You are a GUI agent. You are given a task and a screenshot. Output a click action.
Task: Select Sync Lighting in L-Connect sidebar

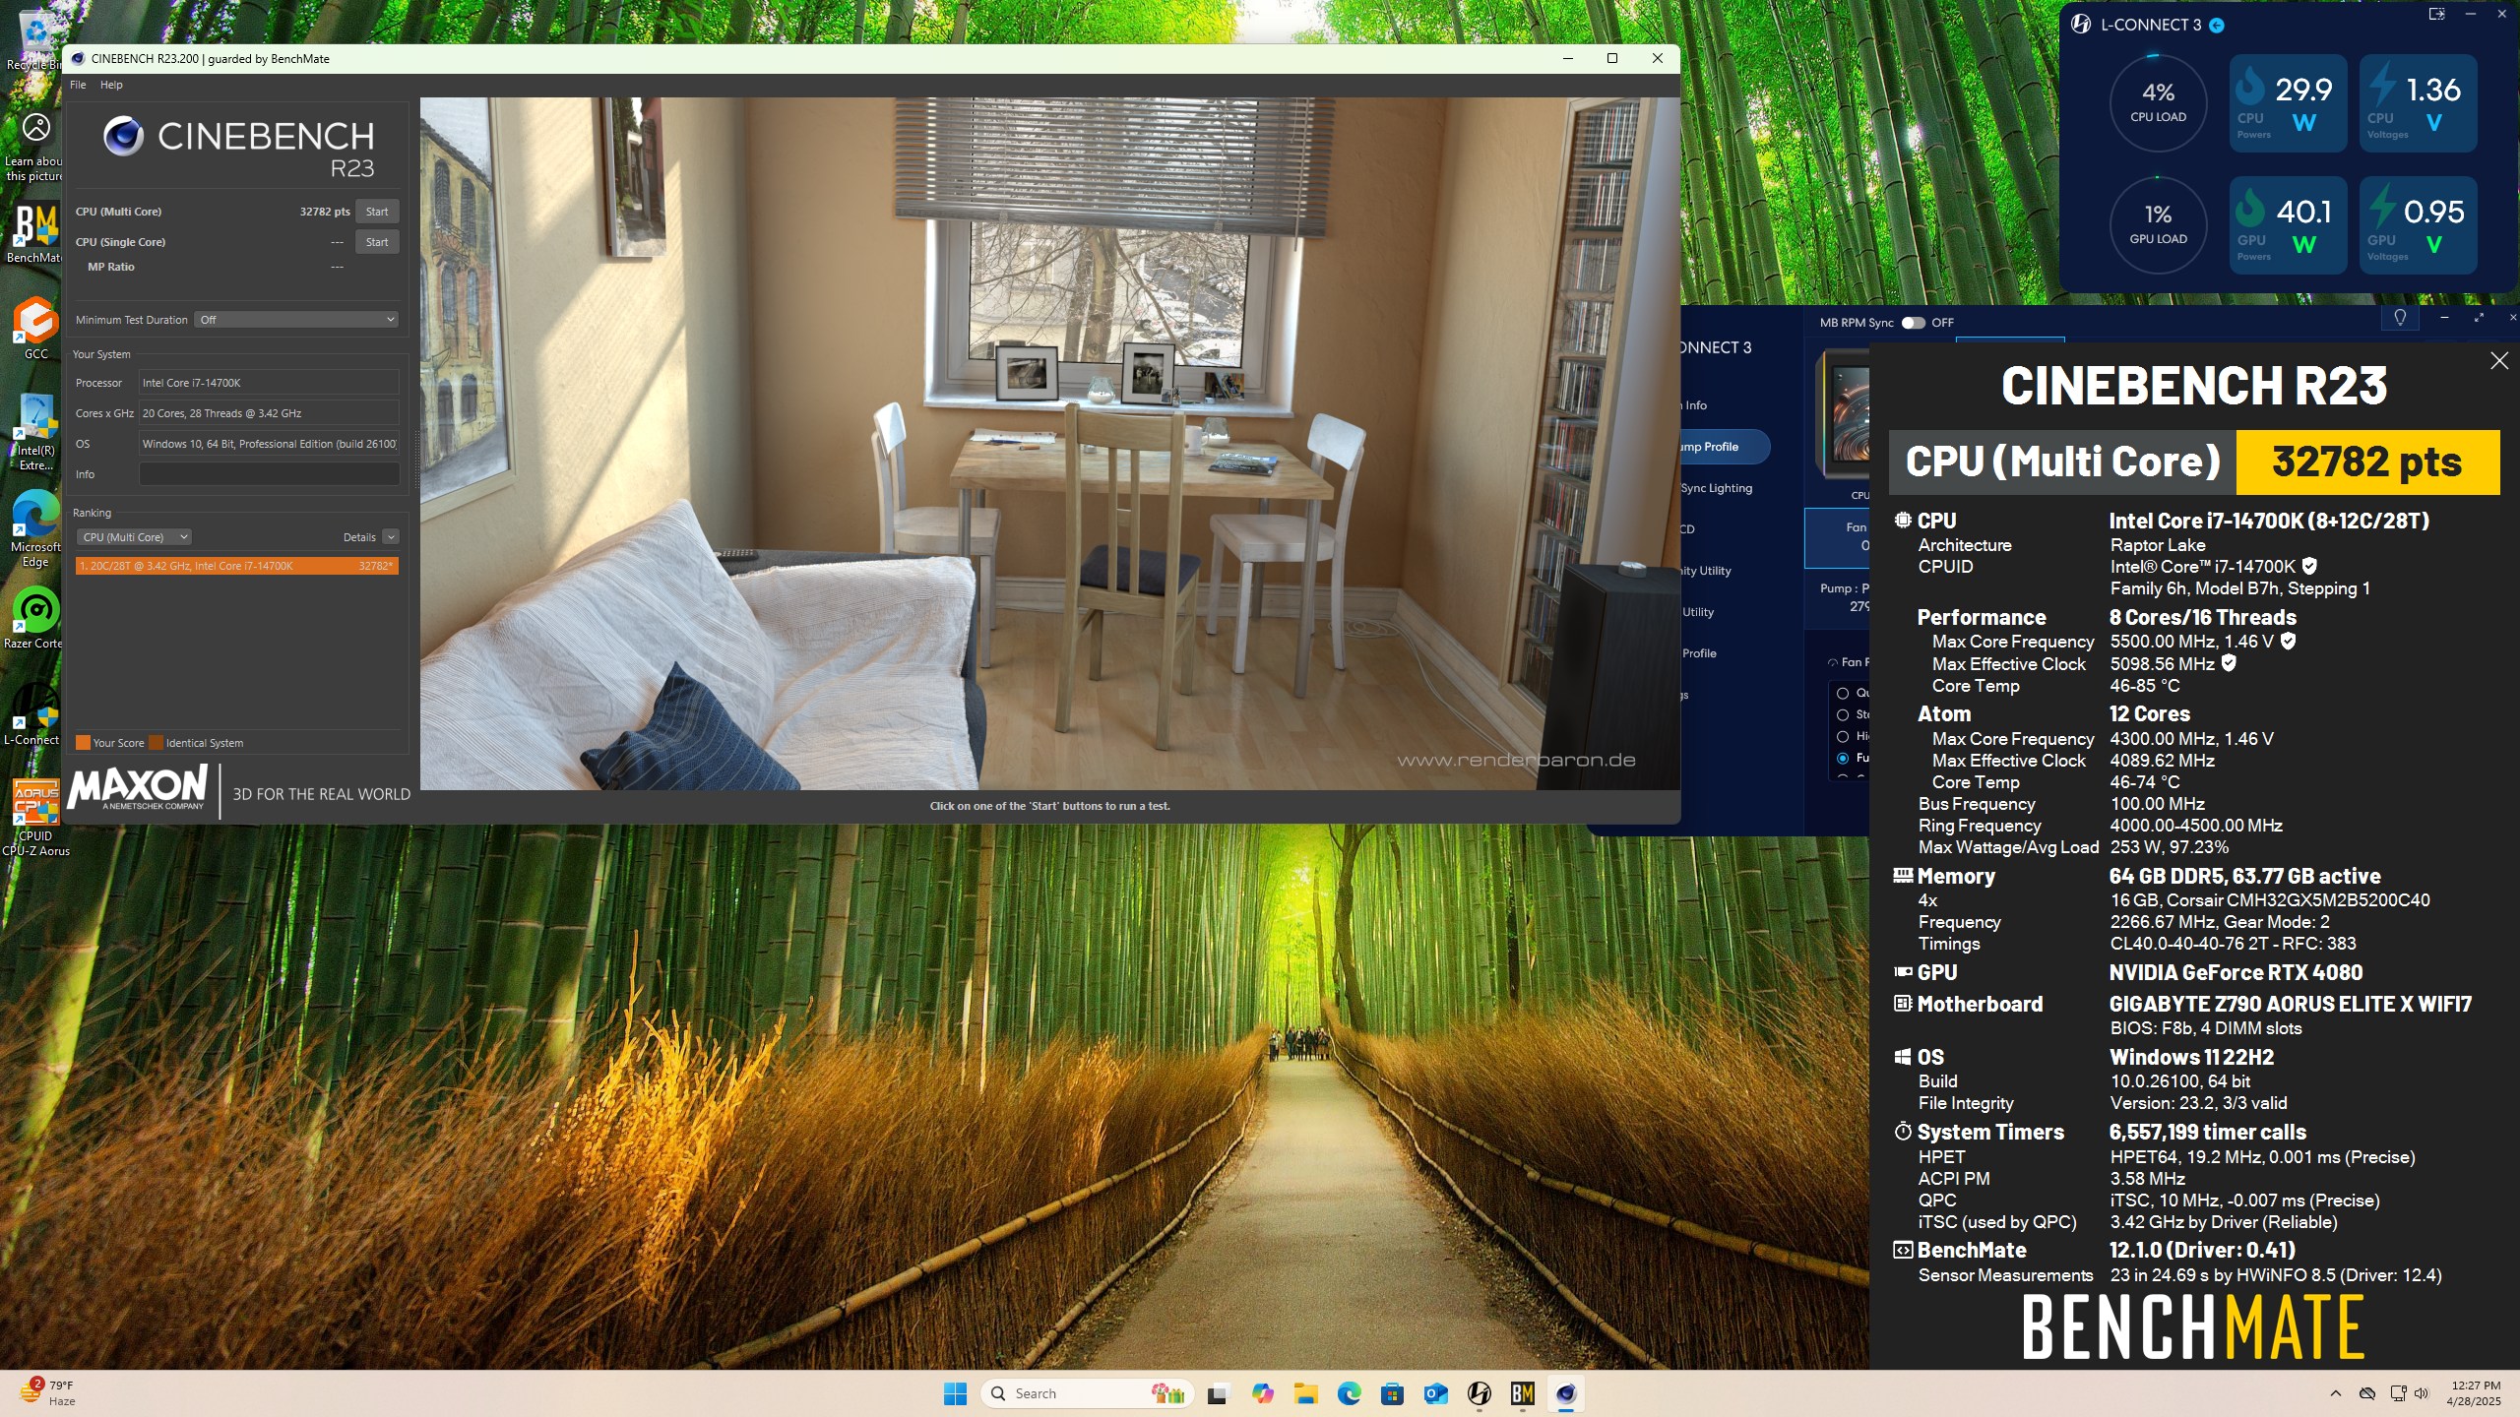point(1717,488)
